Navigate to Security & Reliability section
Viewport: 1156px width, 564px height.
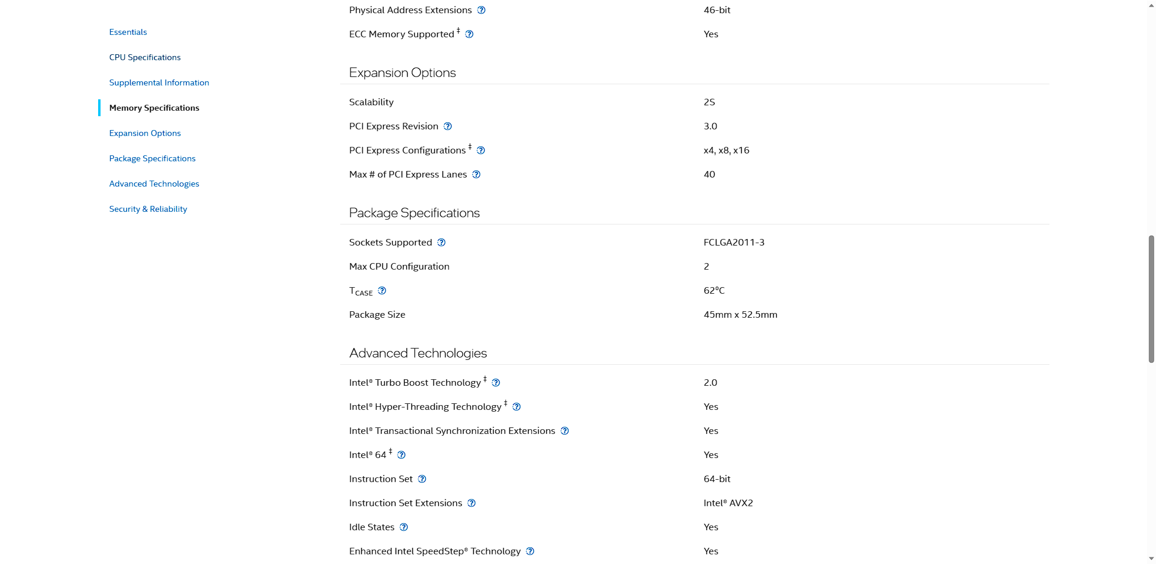(148, 209)
